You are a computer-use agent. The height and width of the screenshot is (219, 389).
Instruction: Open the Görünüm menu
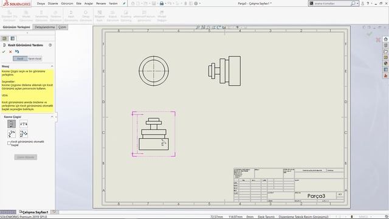coord(67,4)
